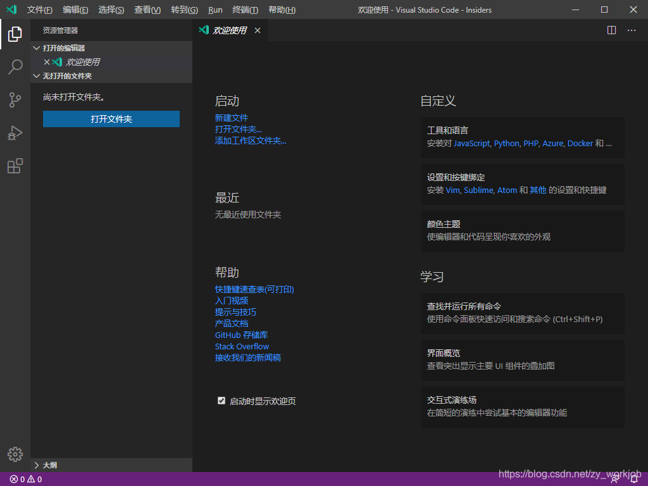Viewport: 648px width, 486px height.
Task: Open the 产品文档 link
Action: coord(232,323)
